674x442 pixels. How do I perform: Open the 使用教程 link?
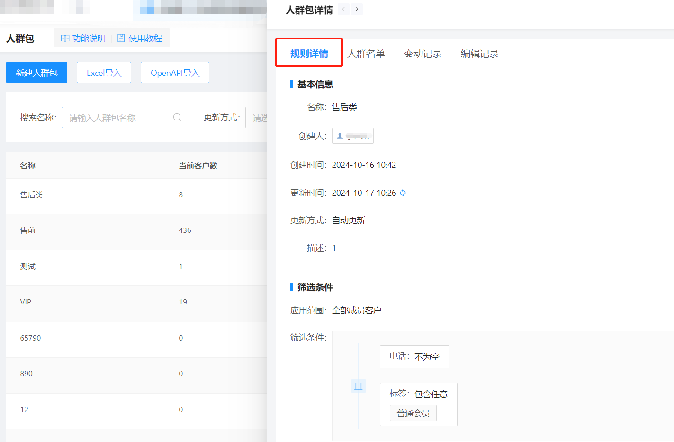140,38
